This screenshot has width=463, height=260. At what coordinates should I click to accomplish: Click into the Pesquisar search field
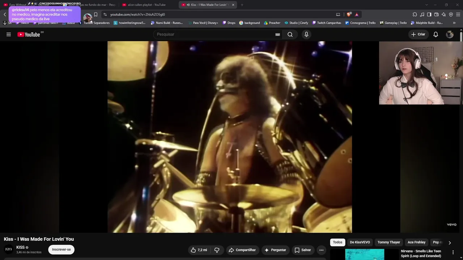[x=213, y=34]
